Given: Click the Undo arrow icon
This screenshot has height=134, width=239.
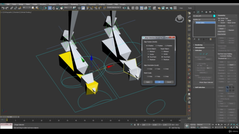Looking at the screenshot, I should (3, 8).
